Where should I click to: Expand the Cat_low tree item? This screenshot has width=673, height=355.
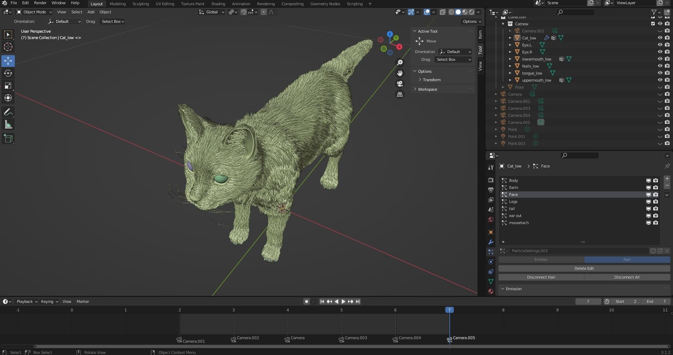(x=510, y=38)
